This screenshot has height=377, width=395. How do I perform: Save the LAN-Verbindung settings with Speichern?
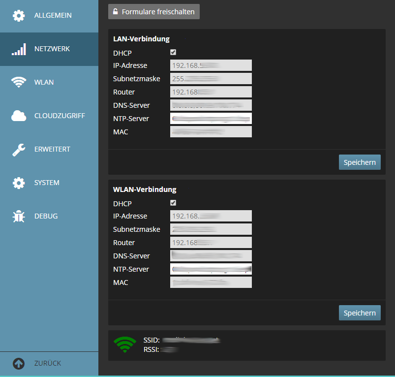(360, 162)
